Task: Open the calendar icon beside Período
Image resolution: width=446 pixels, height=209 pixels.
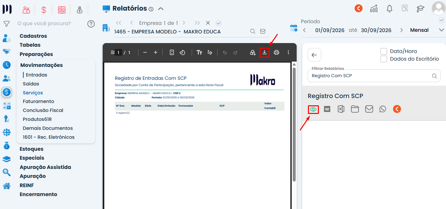Action: (293, 28)
